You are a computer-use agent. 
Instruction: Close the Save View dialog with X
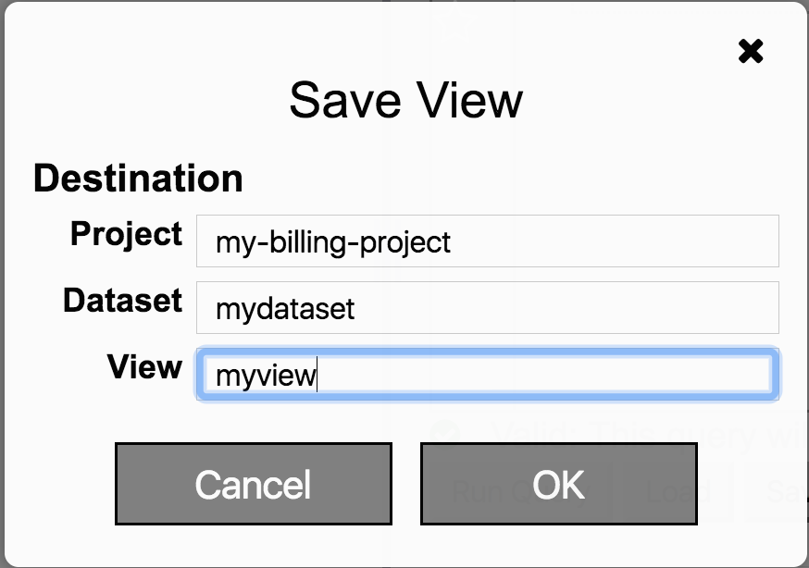point(751,52)
